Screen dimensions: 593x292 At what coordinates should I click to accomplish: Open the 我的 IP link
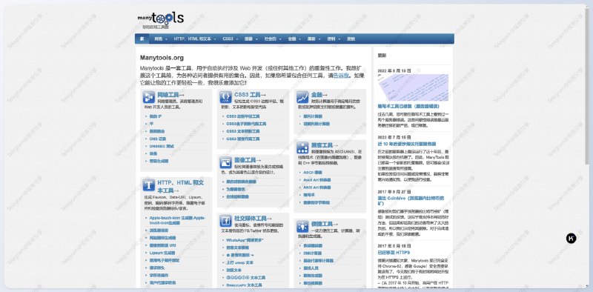[x=156, y=116]
